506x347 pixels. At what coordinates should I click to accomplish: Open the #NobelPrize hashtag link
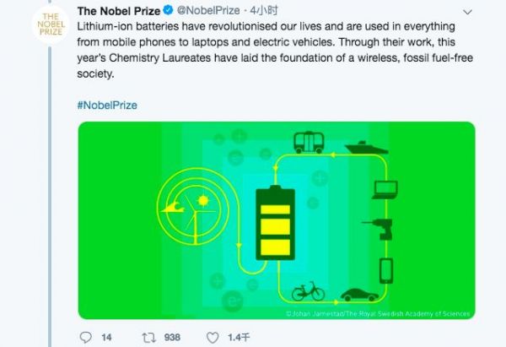[x=107, y=105]
